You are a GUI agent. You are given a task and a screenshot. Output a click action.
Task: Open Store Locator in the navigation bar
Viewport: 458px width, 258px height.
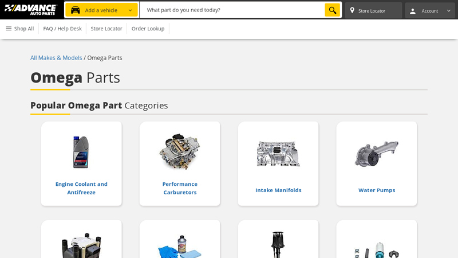[106, 29]
